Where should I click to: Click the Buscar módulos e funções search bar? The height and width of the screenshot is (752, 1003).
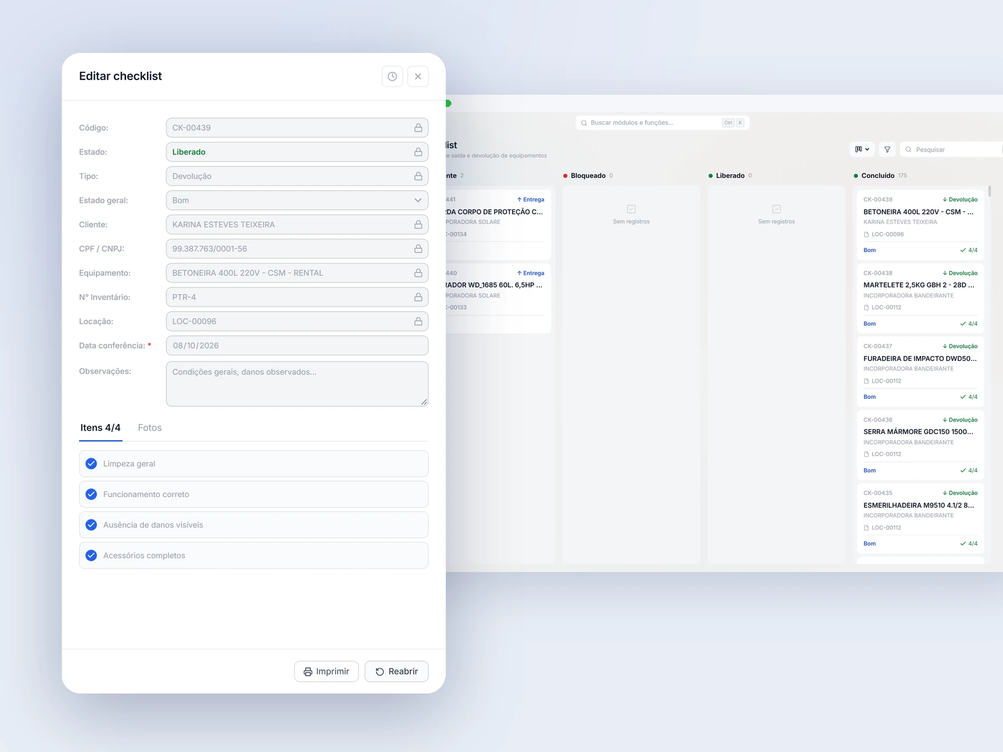[662, 123]
